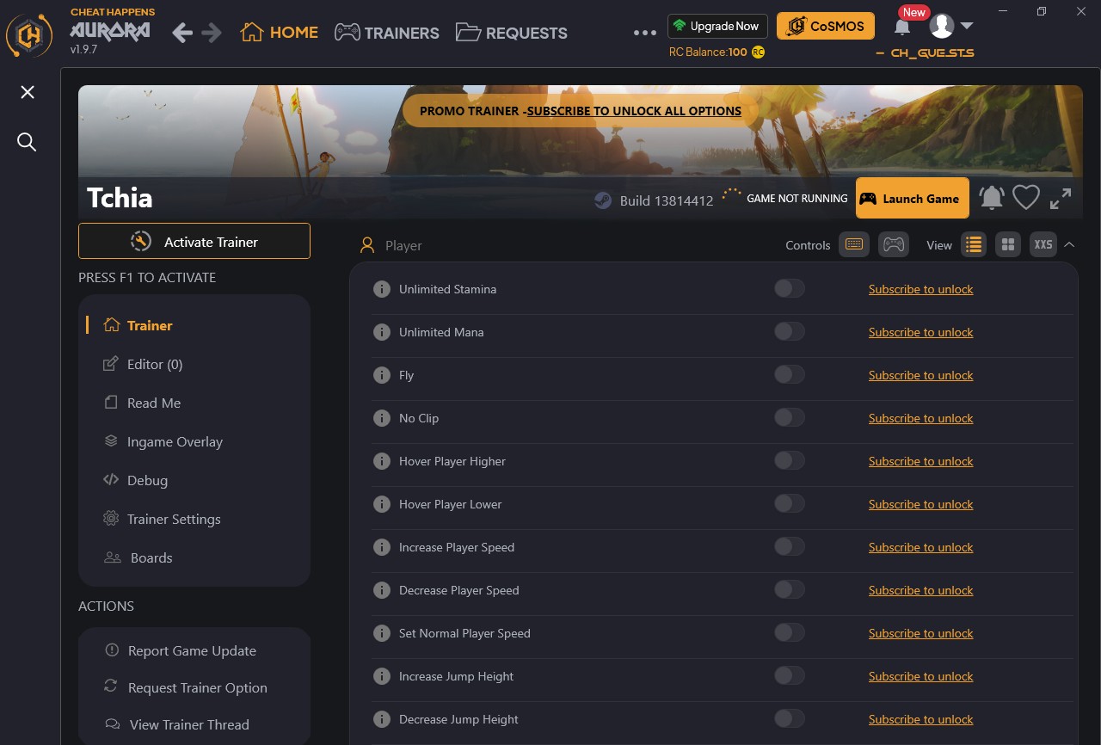Toggle Set Normal Player Speed switch

(790, 632)
